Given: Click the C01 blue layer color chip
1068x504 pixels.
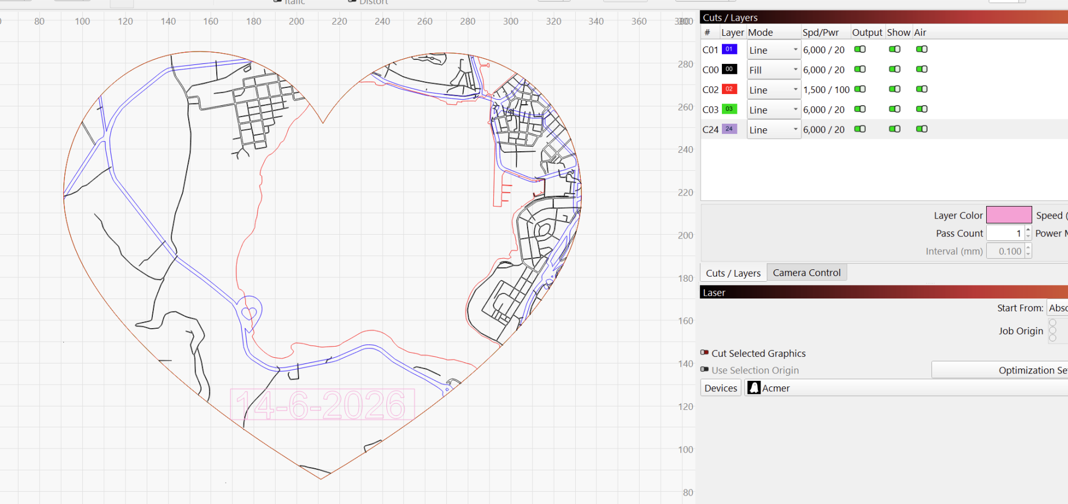Looking at the screenshot, I should tap(729, 49).
